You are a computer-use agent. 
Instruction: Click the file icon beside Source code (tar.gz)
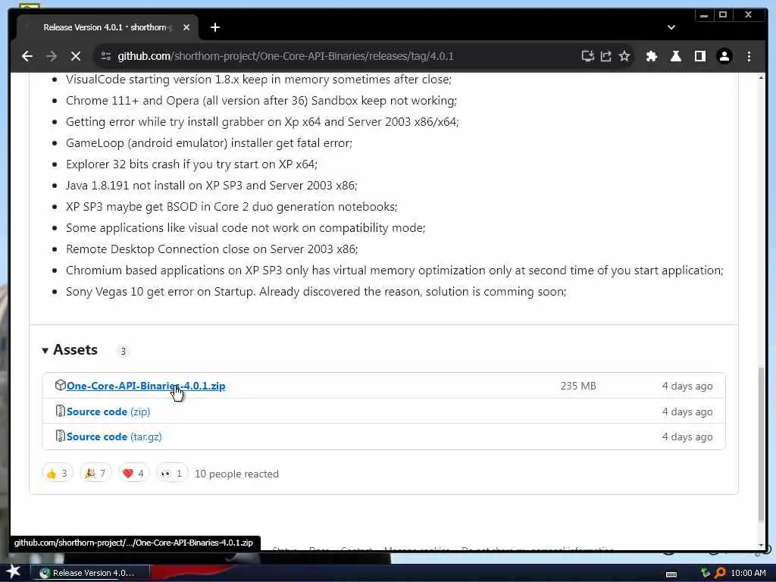[x=61, y=436]
